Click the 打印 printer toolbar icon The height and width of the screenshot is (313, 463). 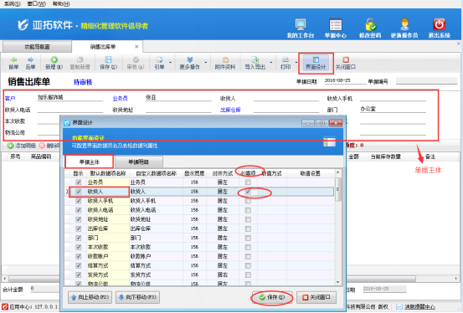point(286,59)
